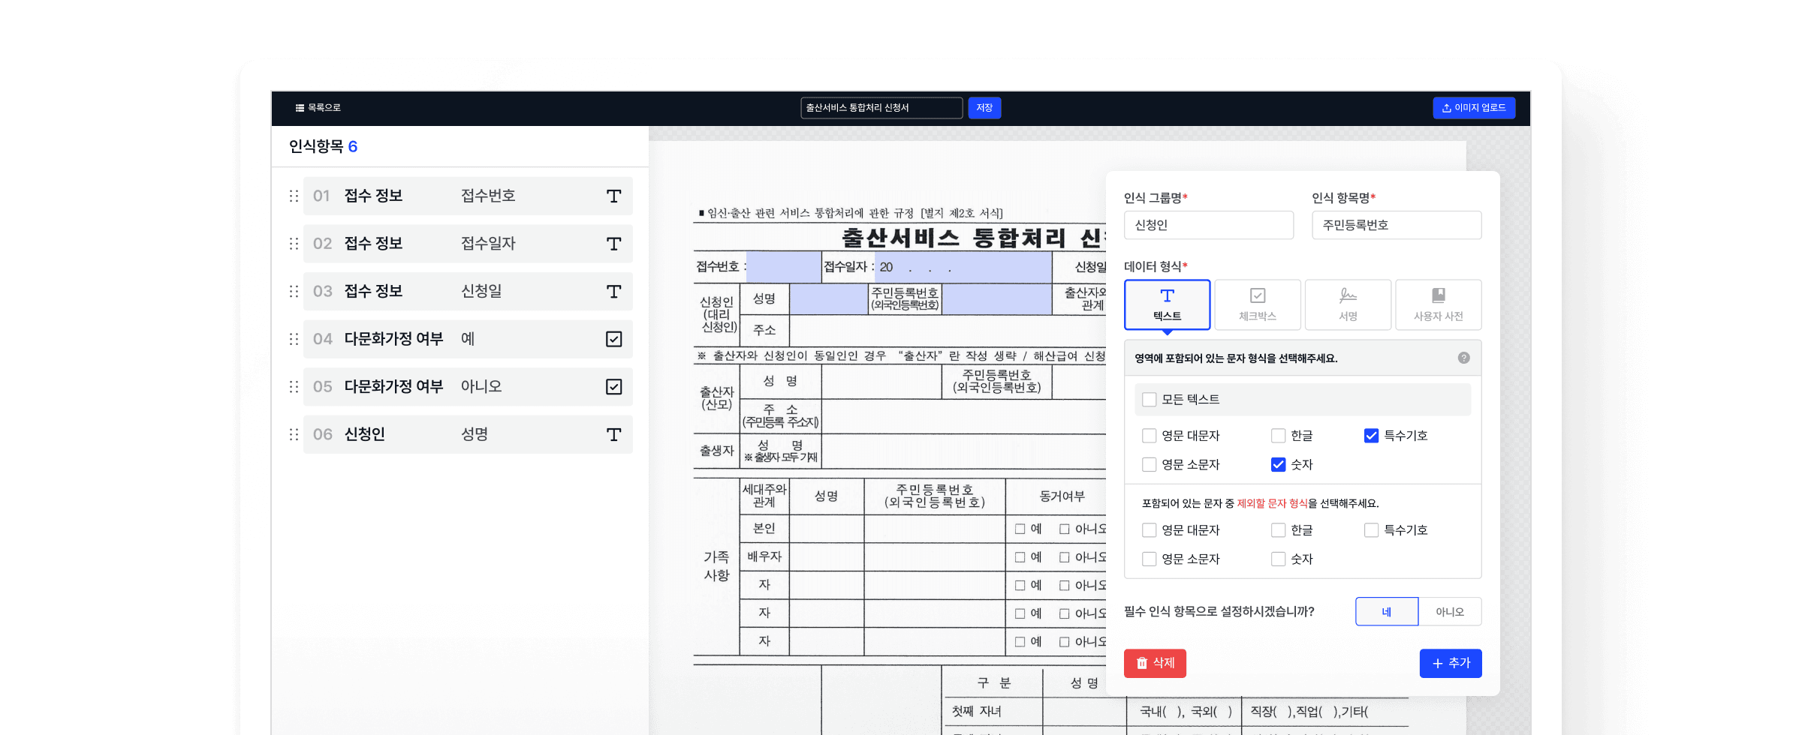
Task: Click the 저장 save button
Action: tap(984, 108)
